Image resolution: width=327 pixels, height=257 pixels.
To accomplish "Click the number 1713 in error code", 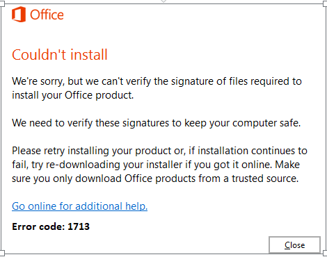I will coord(79,226).
